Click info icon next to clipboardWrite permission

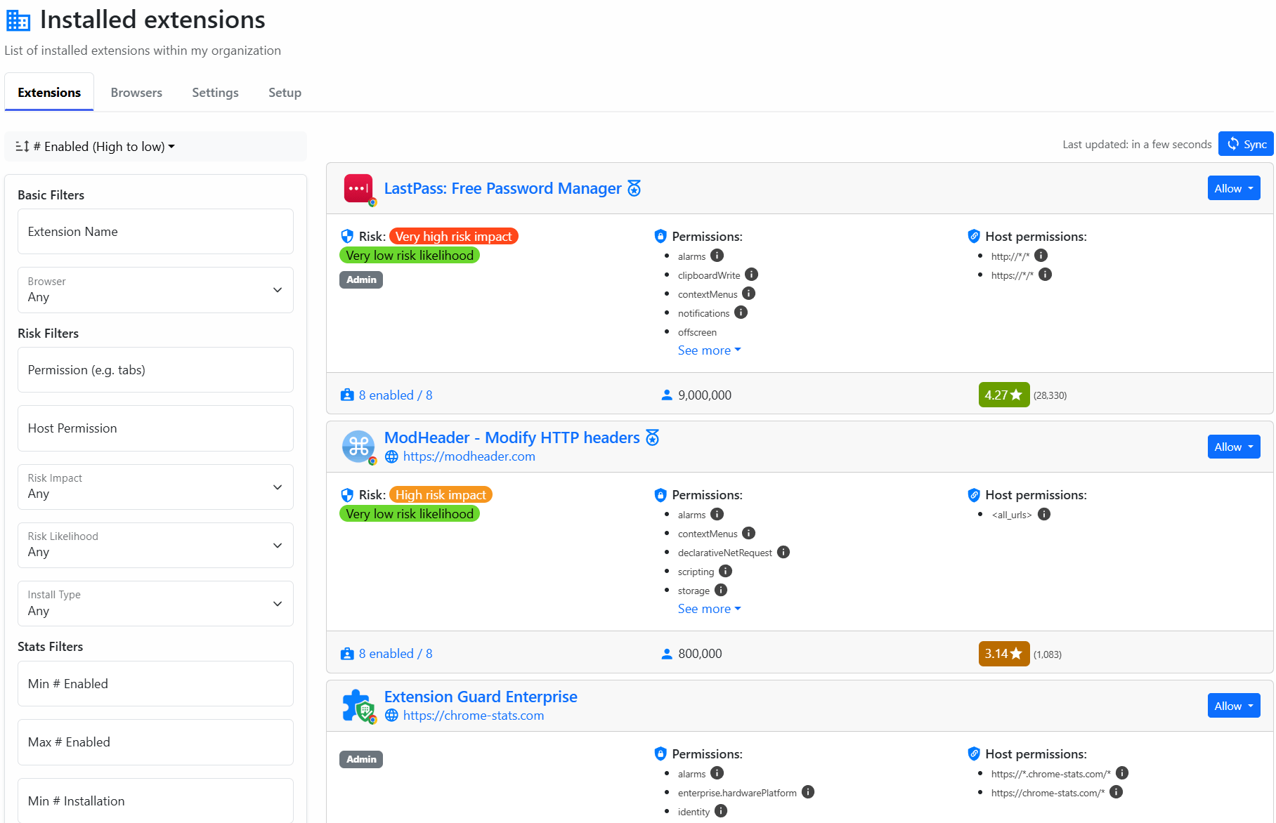(x=752, y=275)
